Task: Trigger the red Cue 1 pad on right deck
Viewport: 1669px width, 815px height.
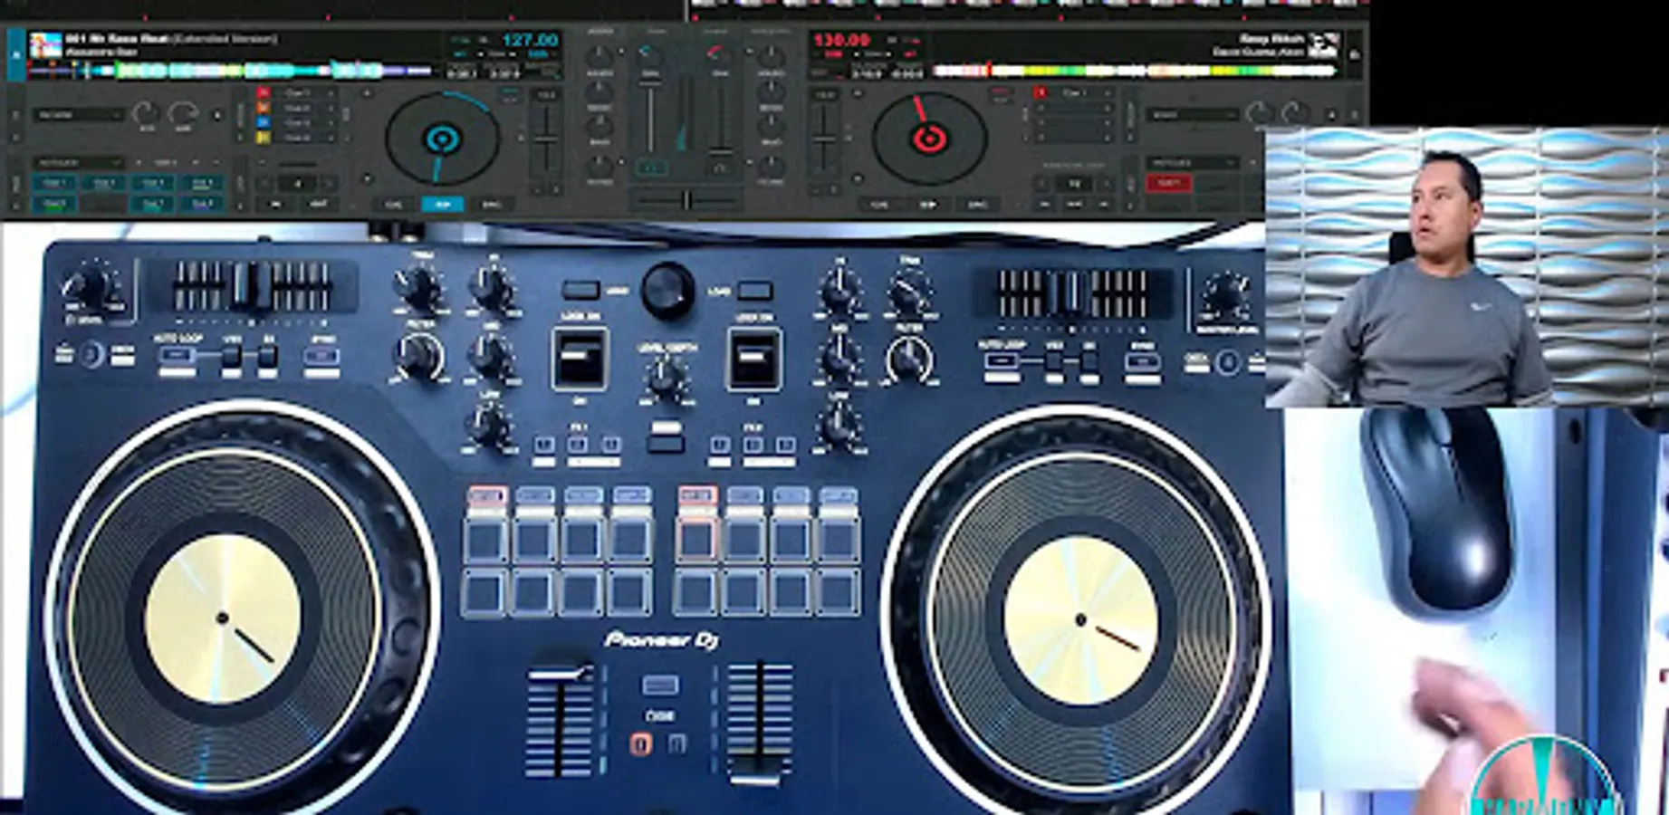Action: click(x=1168, y=184)
